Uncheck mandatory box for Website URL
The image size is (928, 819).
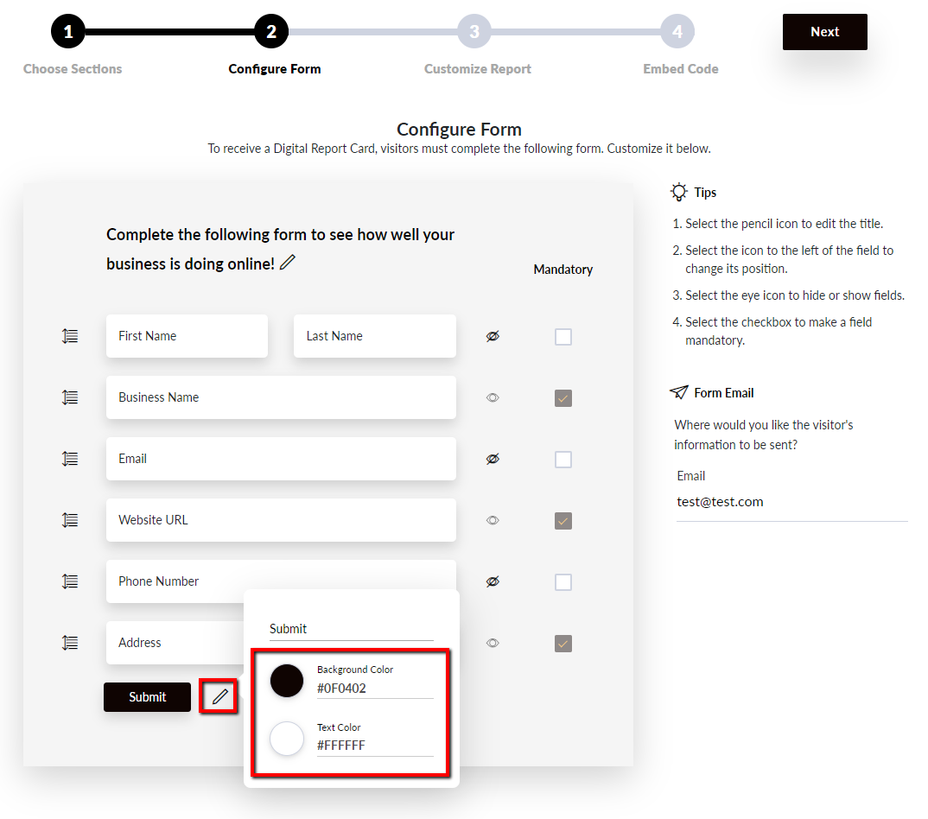point(563,521)
